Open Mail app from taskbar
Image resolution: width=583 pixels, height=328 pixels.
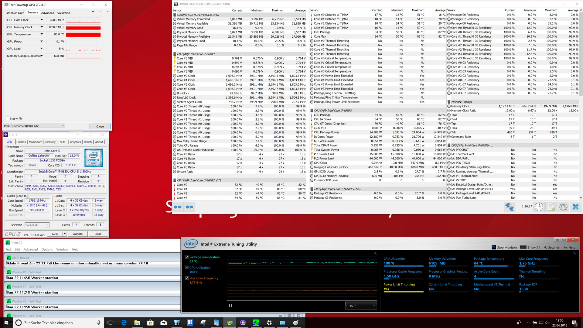point(164,323)
